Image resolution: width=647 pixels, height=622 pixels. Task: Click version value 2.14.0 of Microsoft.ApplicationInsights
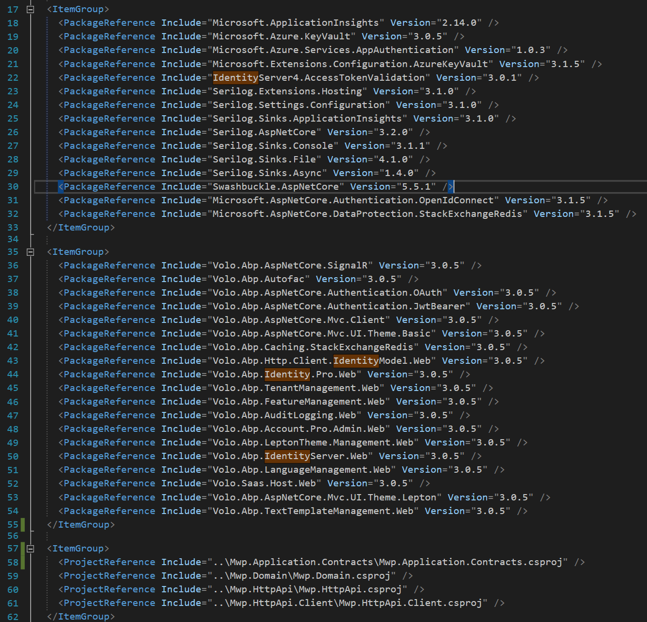[x=459, y=23]
